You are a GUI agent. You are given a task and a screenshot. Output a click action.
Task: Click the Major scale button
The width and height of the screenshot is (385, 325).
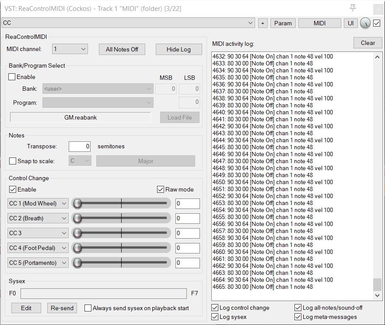[x=146, y=161]
